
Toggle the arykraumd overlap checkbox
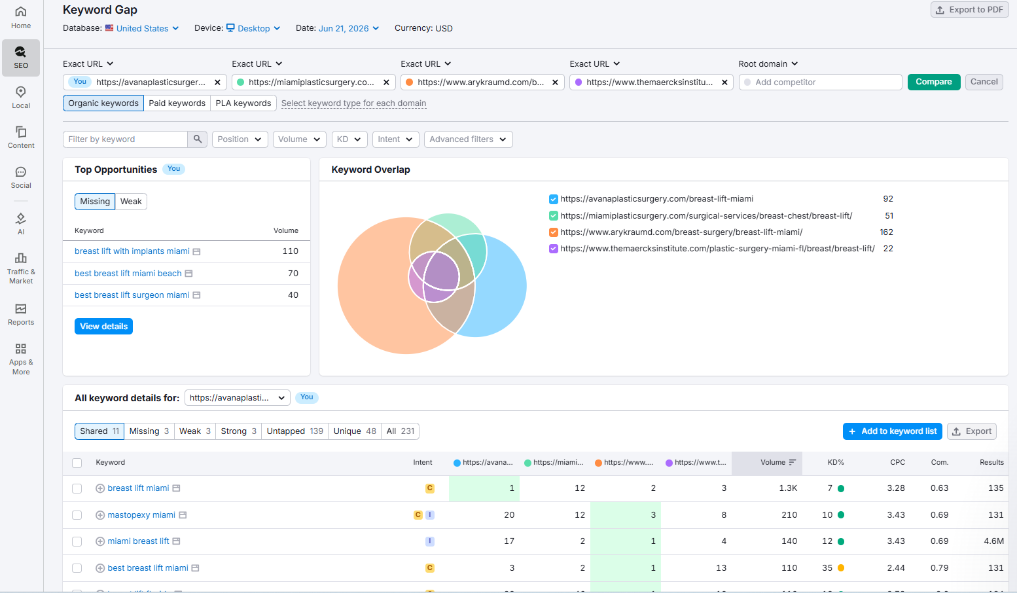coord(554,232)
